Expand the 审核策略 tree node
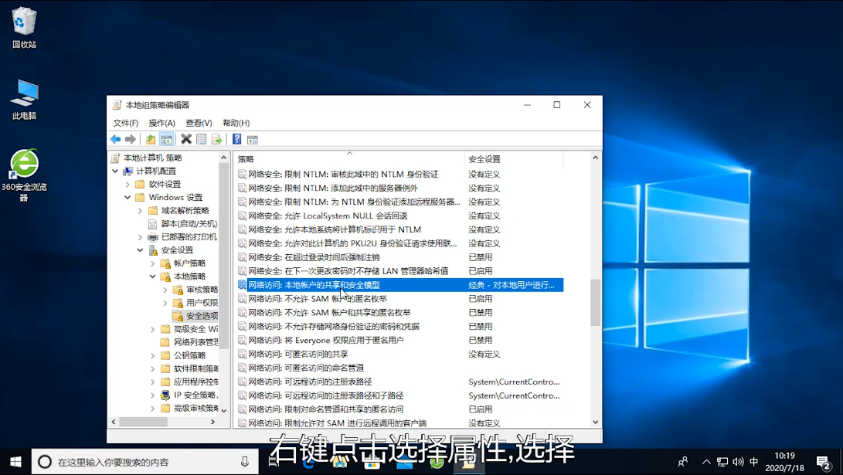Viewport: 843px width, 475px height. (165, 290)
